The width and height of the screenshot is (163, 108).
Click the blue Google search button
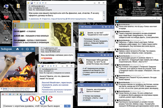tap(67, 106)
